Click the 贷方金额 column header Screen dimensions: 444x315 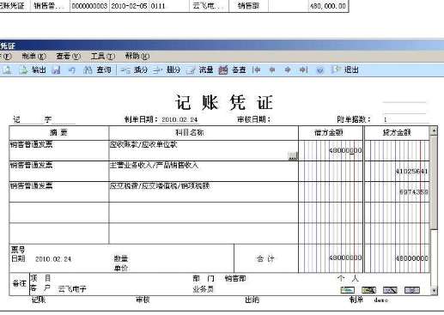397,133
